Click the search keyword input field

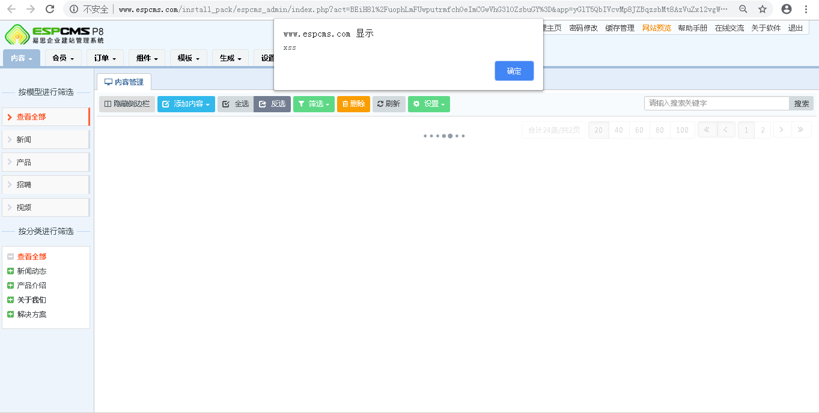click(715, 103)
